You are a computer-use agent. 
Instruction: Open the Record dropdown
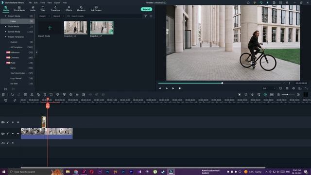point(58,16)
